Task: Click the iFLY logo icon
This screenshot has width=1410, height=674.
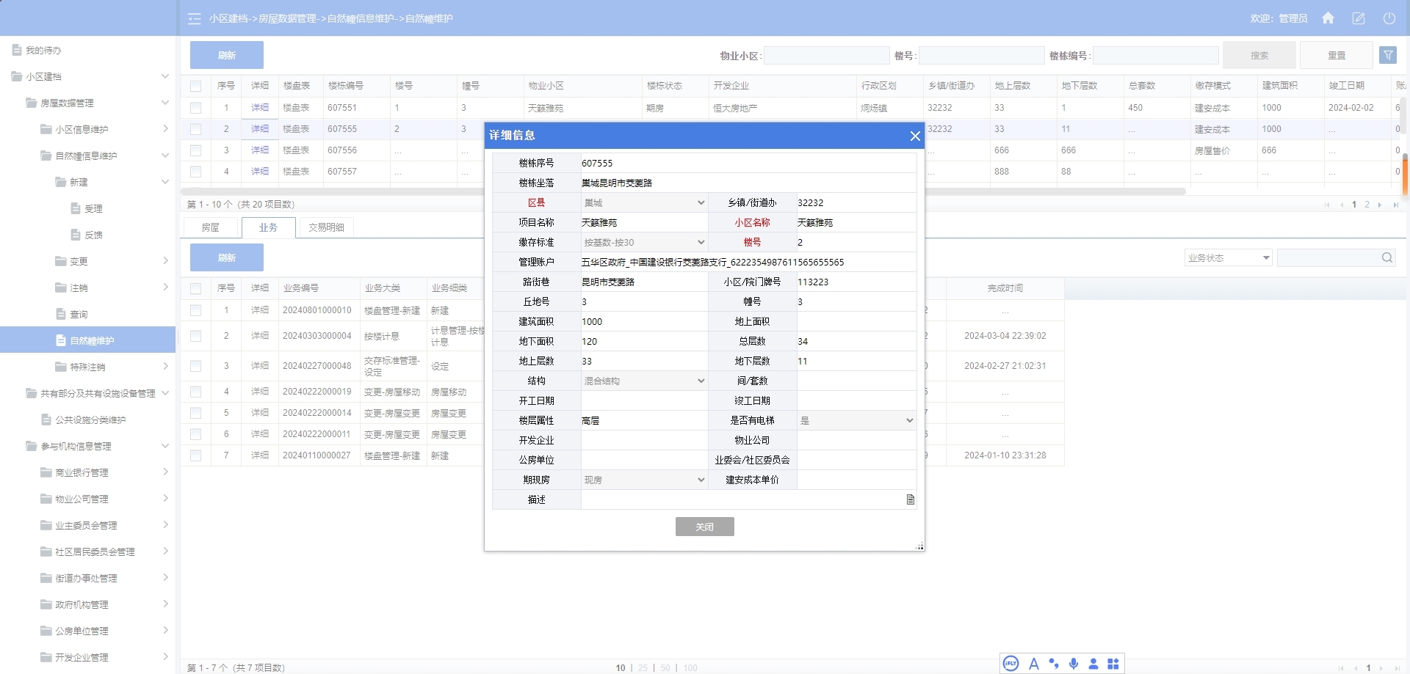Action: point(1011,664)
